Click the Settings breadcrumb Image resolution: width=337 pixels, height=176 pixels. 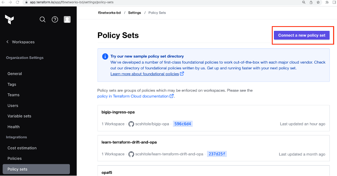click(134, 13)
